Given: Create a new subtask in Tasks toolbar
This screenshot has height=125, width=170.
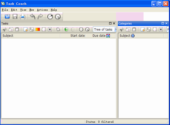Looking at the screenshot, I should click(x=32, y=29).
